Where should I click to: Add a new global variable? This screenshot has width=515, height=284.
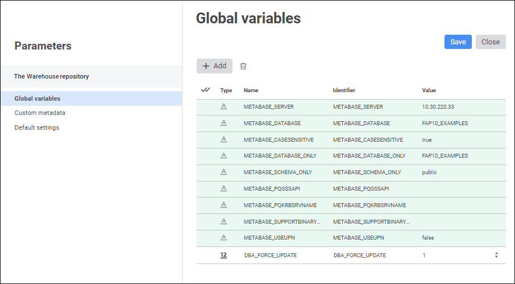tap(214, 66)
